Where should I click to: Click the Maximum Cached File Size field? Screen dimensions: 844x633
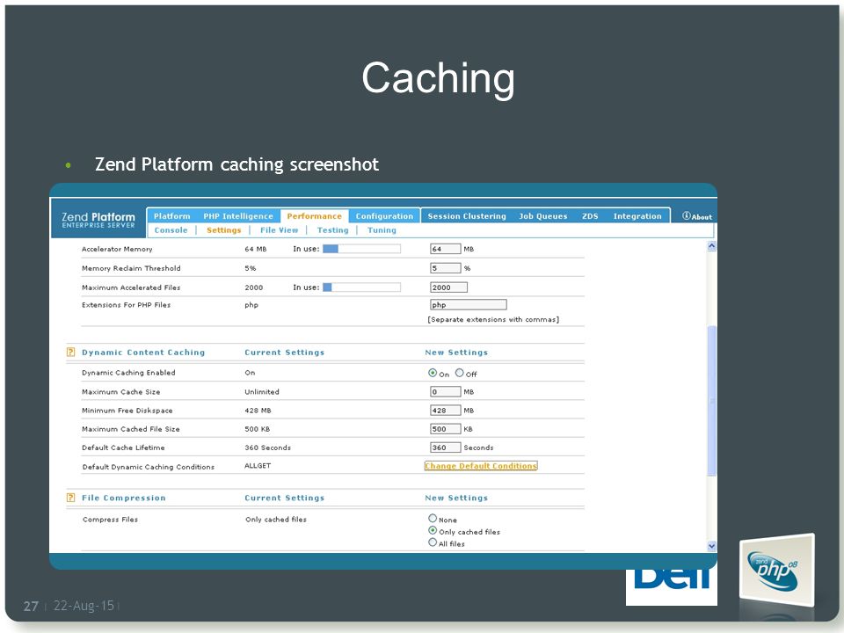tap(446, 429)
